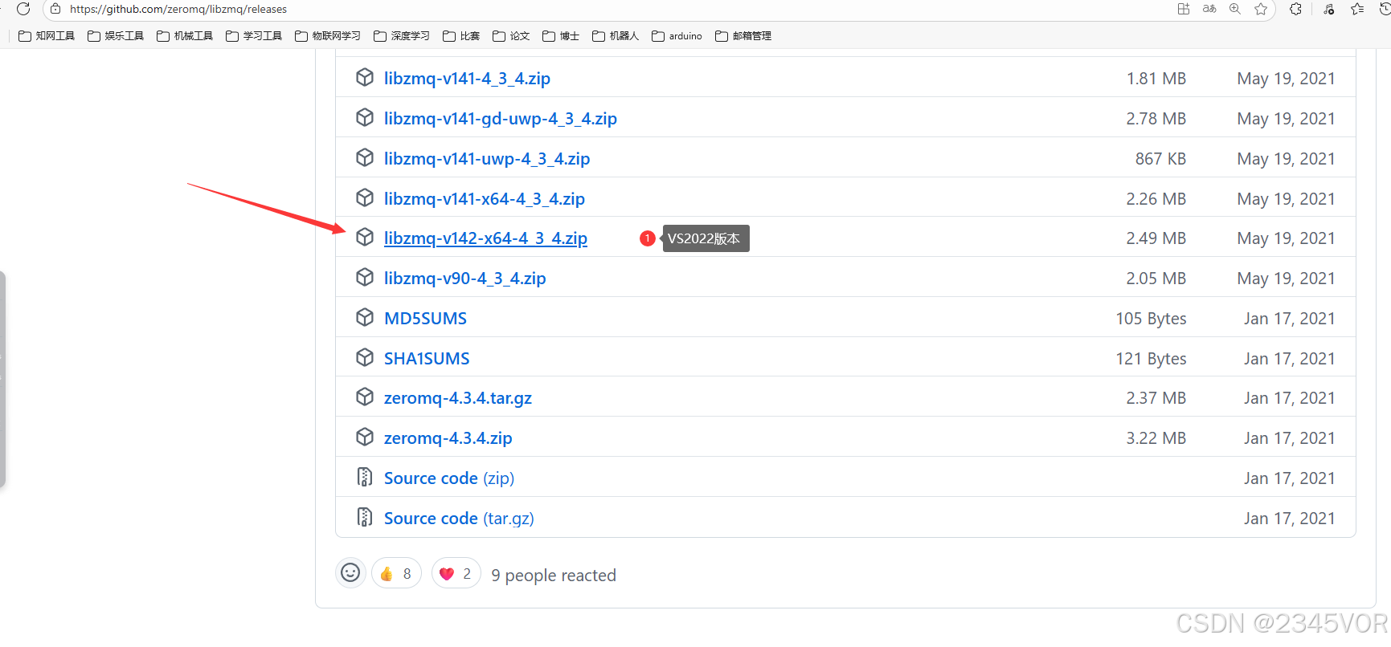The width and height of the screenshot is (1391, 647).
Task: Open the 物联网学习 bookmark folder
Action: point(328,36)
